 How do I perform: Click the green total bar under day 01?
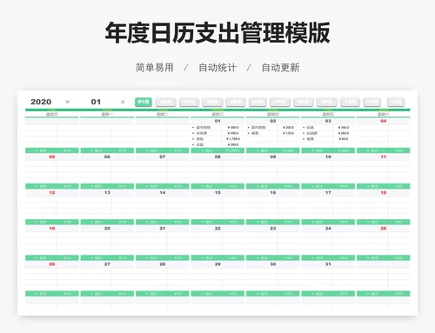pyautogui.click(x=217, y=150)
